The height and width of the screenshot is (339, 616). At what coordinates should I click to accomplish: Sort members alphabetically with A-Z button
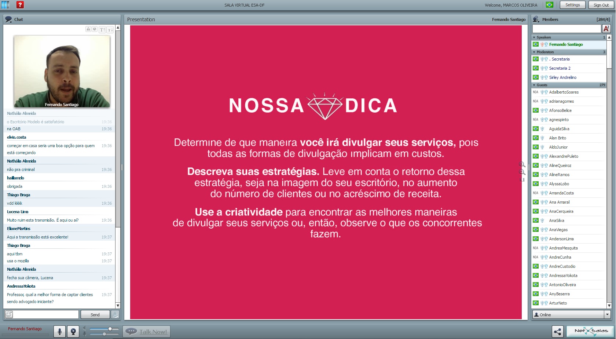(x=606, y=29)
